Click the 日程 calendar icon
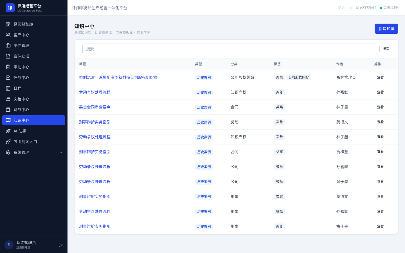This screenshot has height=253, width=405. (x=8, y=88)
